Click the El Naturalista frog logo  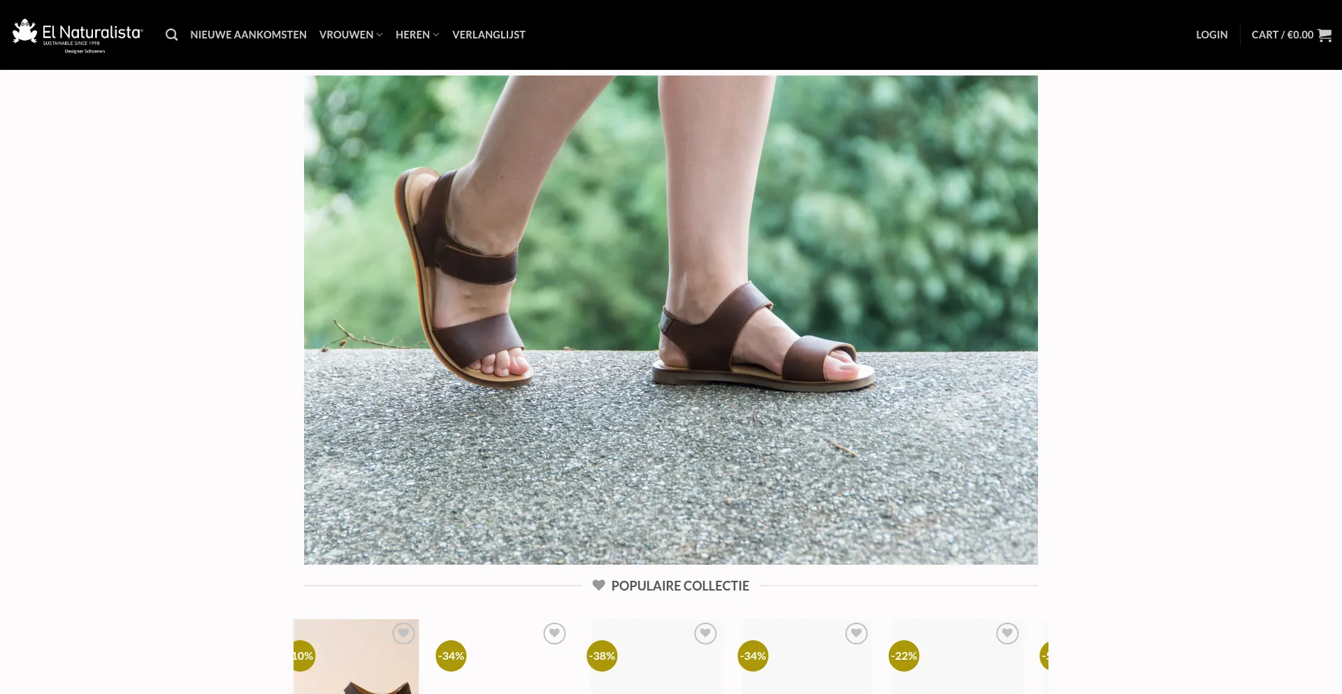coord(78,35)
